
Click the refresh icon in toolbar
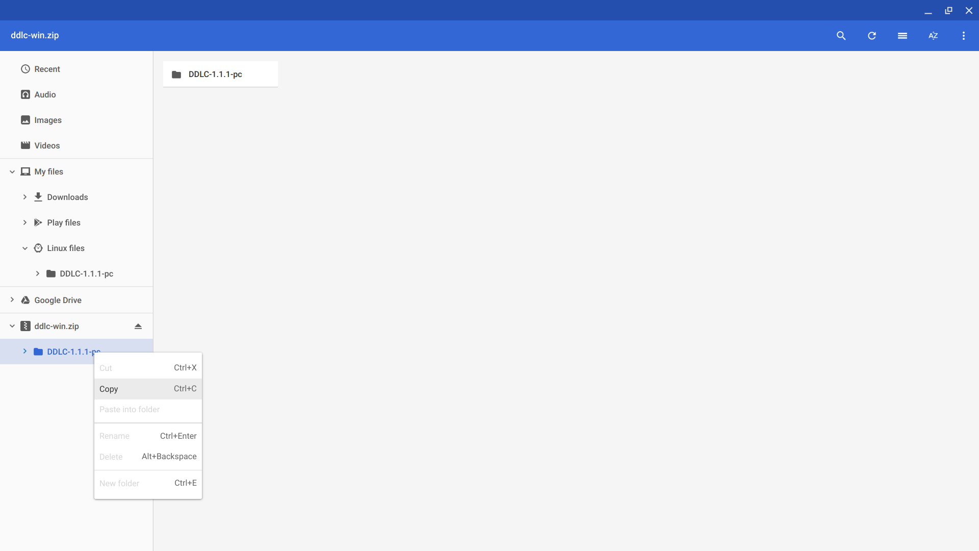tap(872, 36)
